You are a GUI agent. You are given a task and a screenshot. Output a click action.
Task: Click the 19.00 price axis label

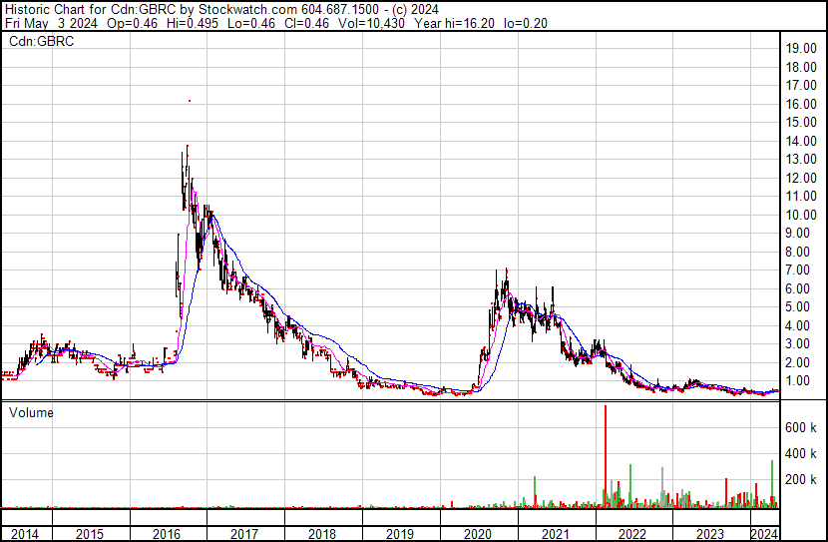click(x=801, y=48)
